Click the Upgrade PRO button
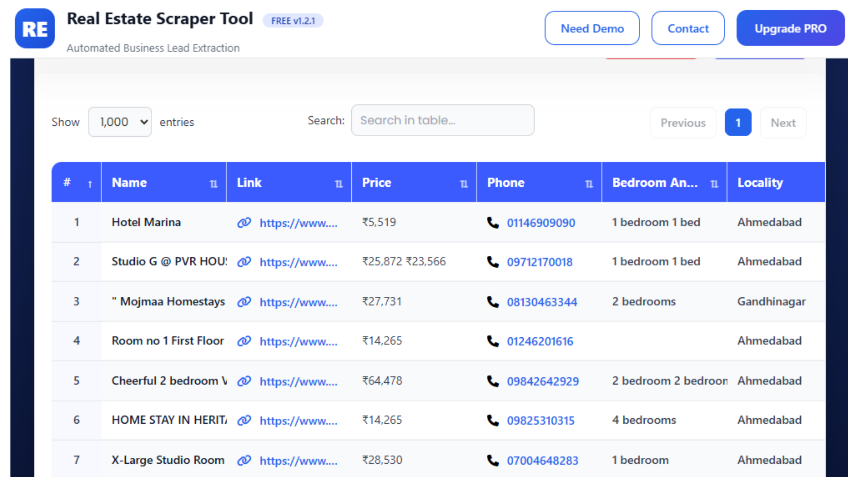This screenshot has height=477, width=848. (790, 28)
